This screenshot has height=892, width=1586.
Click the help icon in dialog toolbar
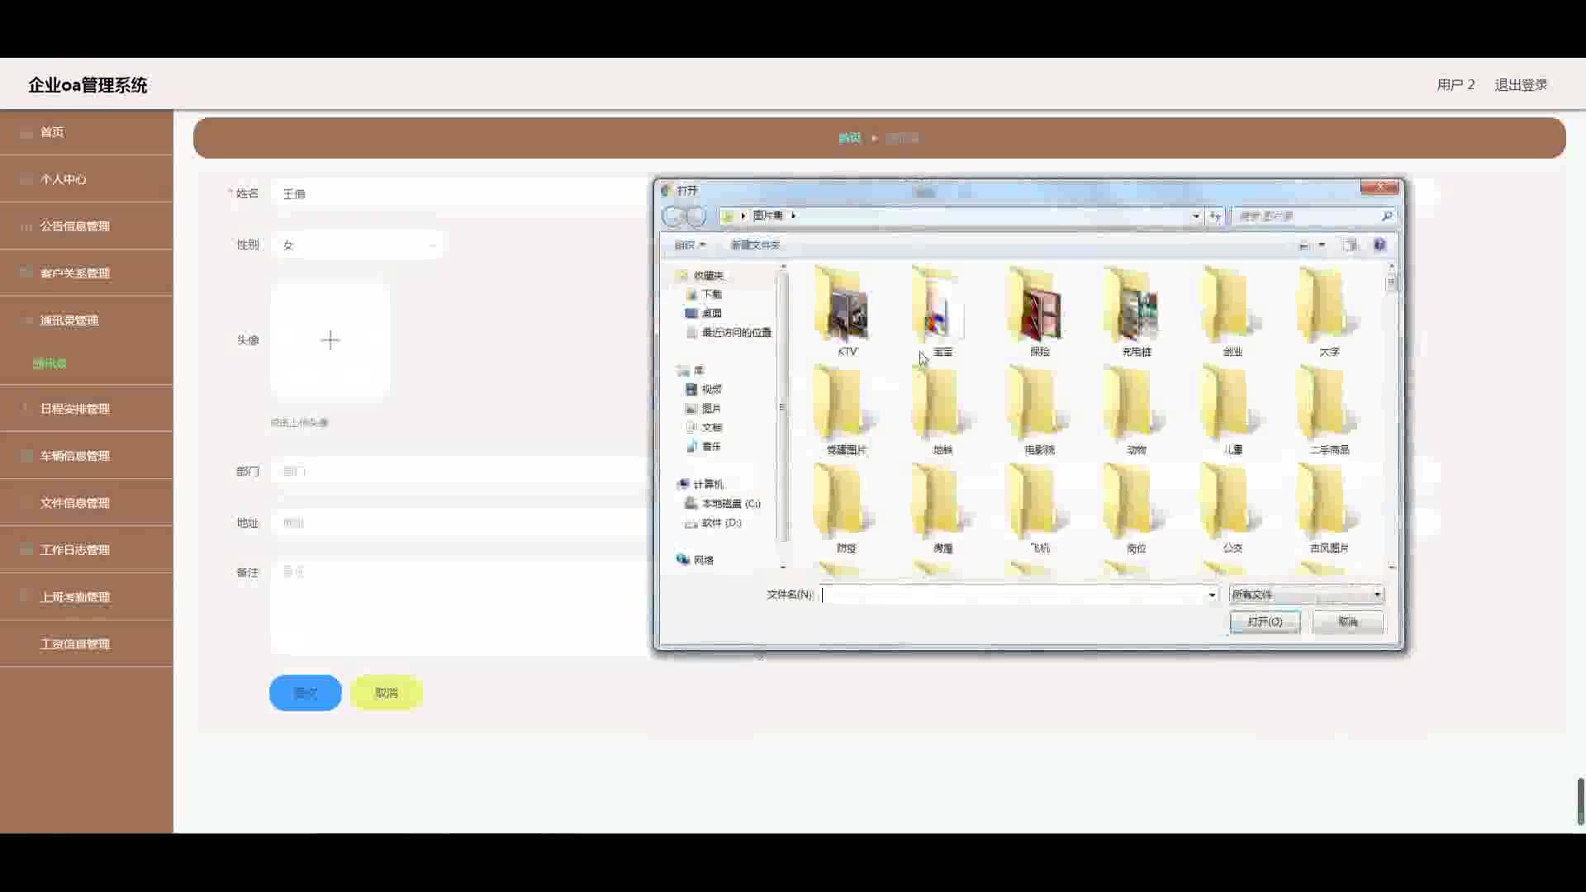(x=1379, y=244)
